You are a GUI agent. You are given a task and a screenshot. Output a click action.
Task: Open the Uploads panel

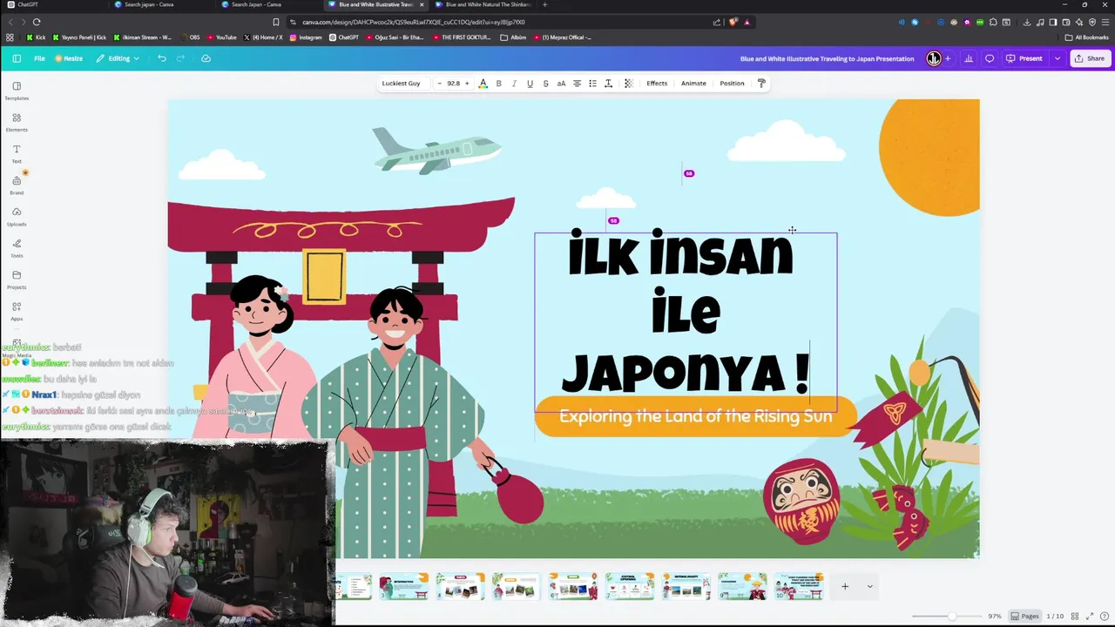[17, 216]
